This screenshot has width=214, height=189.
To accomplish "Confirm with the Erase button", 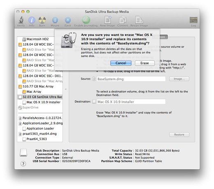I will 144,63.
